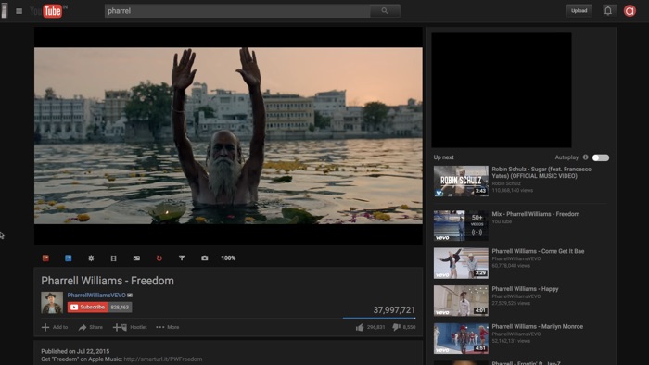Click the filmstrip cinema mode icon
This screenshot has height=365, width=649.
pyautogui.click(x=113, y=258)
